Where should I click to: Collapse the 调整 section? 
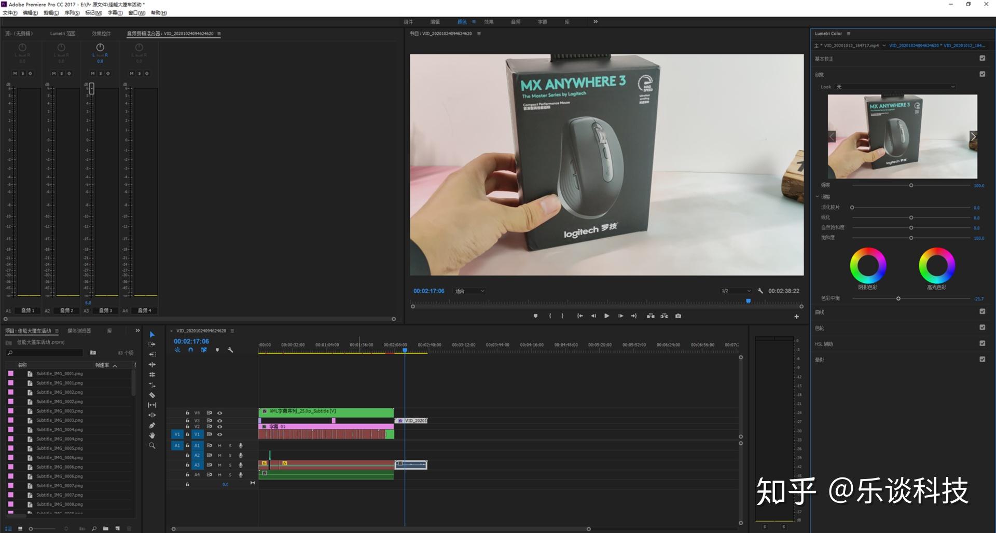point(818,197)
